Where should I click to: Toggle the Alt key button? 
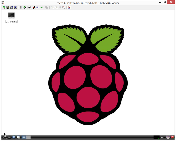click(42, 7)
